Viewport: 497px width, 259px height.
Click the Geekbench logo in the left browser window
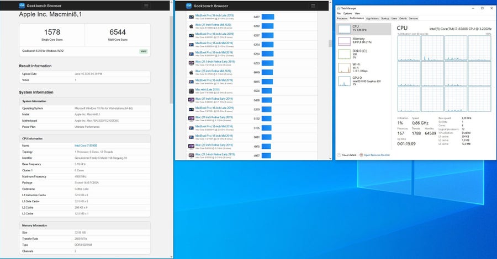click(22, 6)
